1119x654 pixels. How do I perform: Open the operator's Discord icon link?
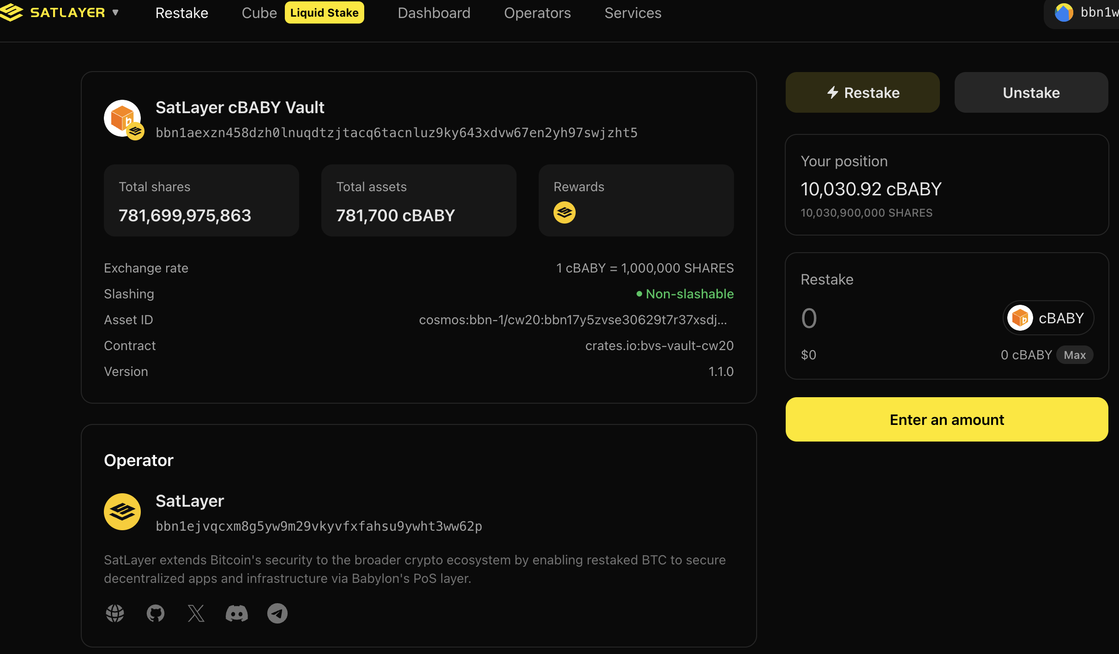click(237, 613)
